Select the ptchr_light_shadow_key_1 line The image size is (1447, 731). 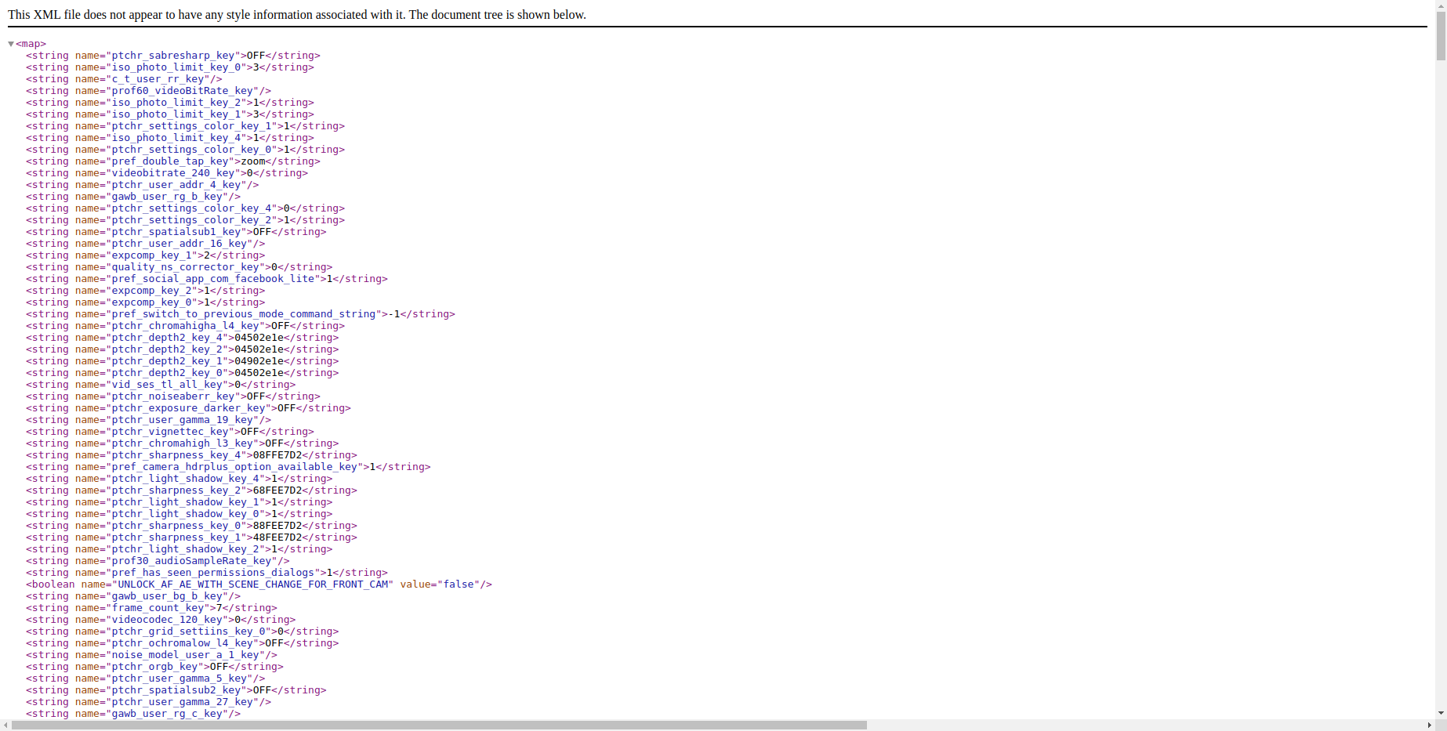coord(179,502)
